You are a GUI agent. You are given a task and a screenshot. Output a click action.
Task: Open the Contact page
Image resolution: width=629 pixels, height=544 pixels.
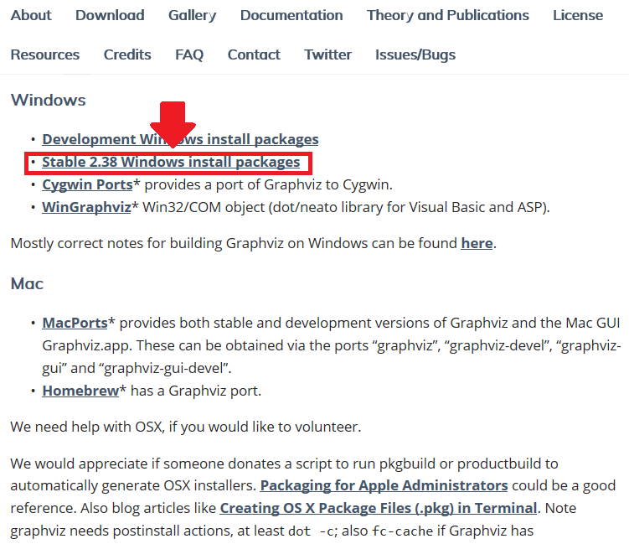(x=254, y=54)
